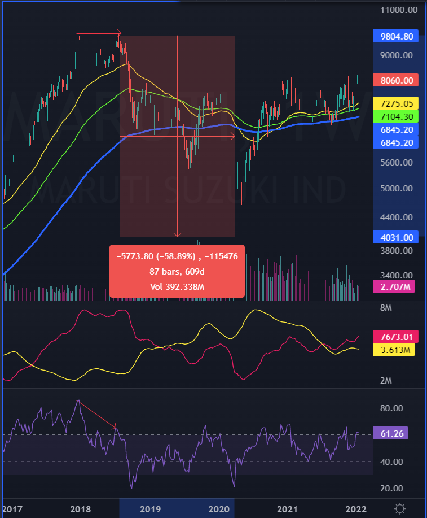Click the 2M indicator scale label
This screenshot has height=518, width=427.
[x=386, y=381]
